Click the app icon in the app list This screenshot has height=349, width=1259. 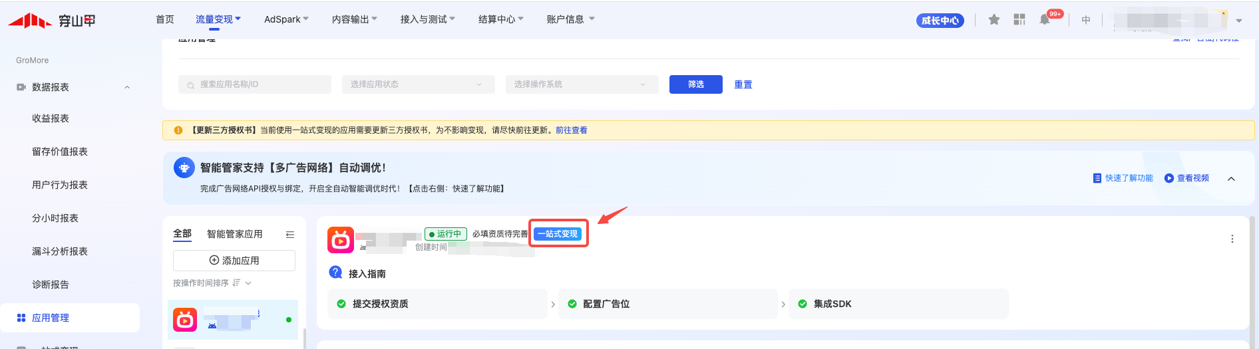[185, 320]
